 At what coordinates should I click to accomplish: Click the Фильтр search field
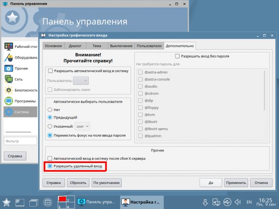point(20,140)
